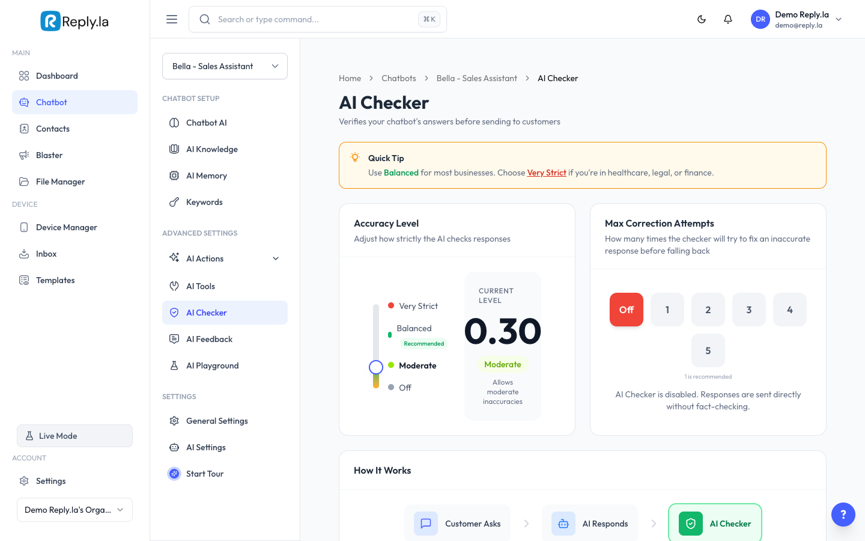Open the AI Actions menu item

pyautogui.click(x=225, y=258)
